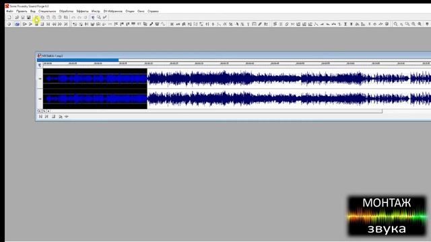
Task: Open the Эффекты menu
Action: tap(82, 11)
